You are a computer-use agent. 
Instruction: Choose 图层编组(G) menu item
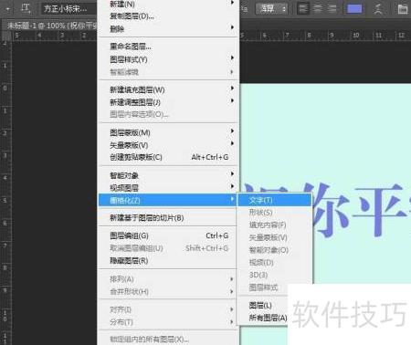(168, 235)
